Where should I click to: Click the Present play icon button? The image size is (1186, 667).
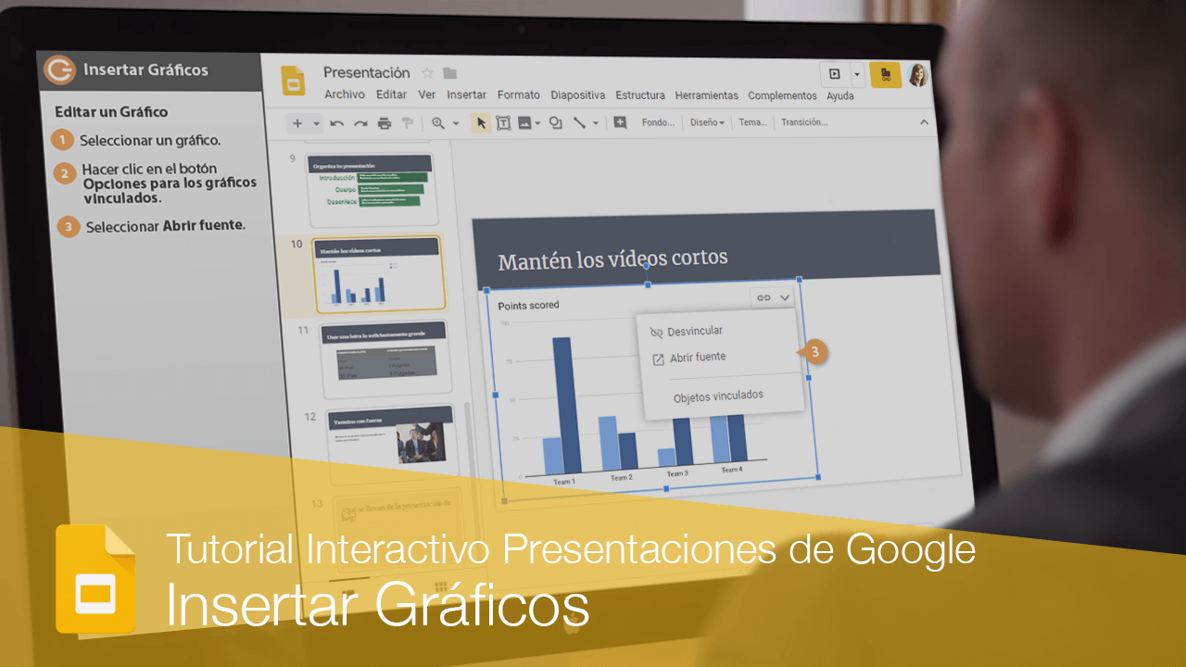[835, 74]
